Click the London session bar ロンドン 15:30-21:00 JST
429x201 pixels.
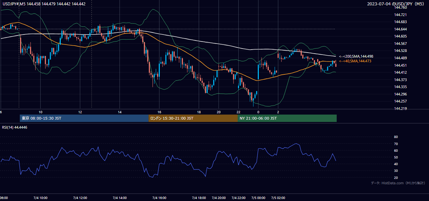tap(193, 118)
